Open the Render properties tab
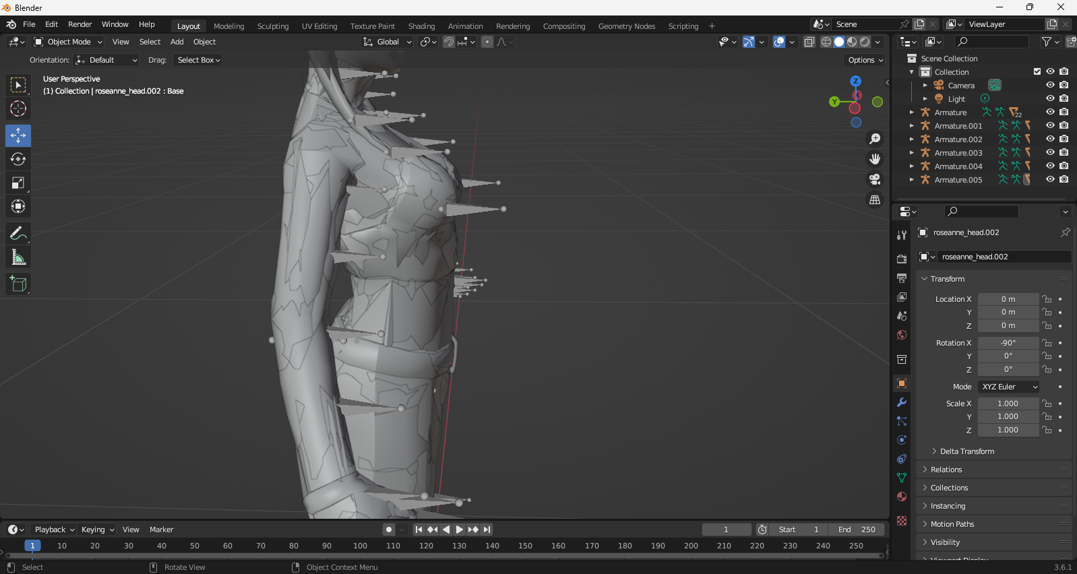 pos(902,259)
